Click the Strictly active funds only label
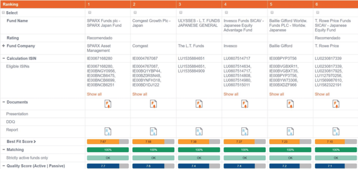The height and width of the screenshot is (169, 358). (27, 158)
